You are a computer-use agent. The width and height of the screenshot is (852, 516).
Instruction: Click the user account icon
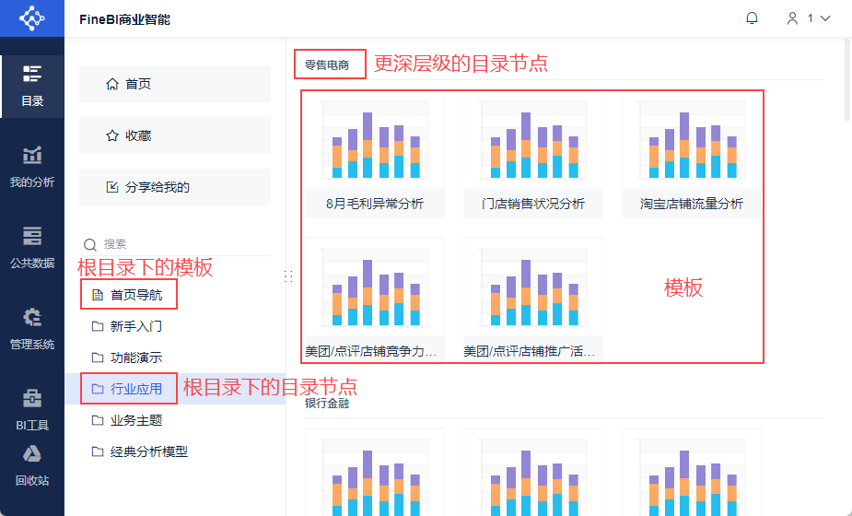coord(792,18)
